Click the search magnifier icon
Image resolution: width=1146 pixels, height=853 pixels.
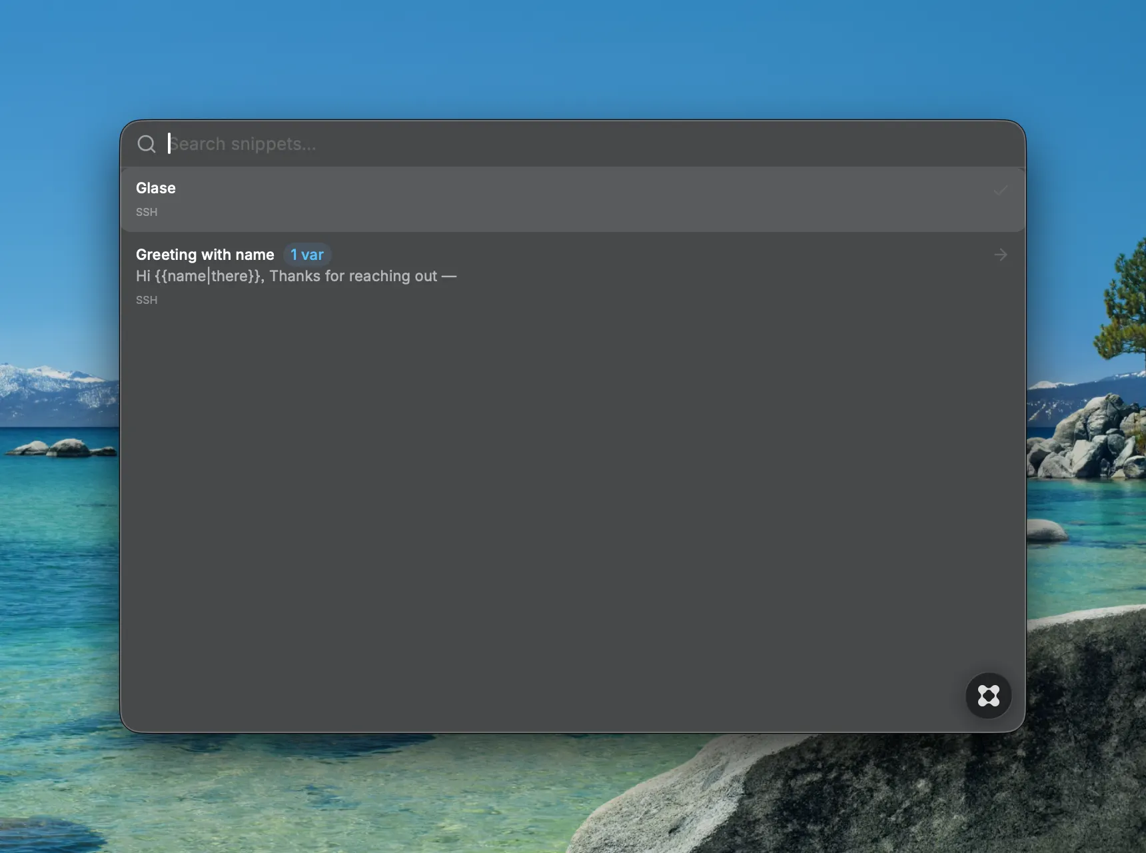[147, 144]
